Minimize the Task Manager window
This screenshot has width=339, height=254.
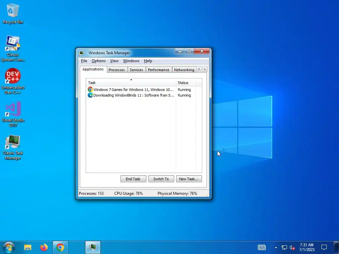click(x=179, y=51)
